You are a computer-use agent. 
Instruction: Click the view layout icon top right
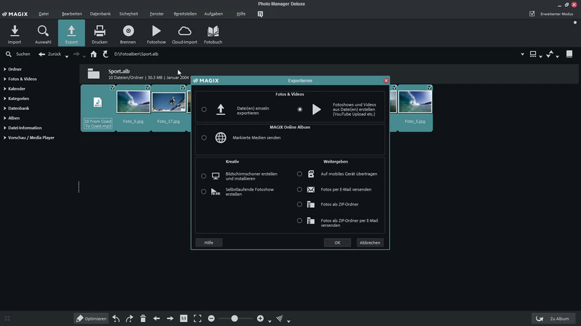pyautogui.click(x=533, y=54)
